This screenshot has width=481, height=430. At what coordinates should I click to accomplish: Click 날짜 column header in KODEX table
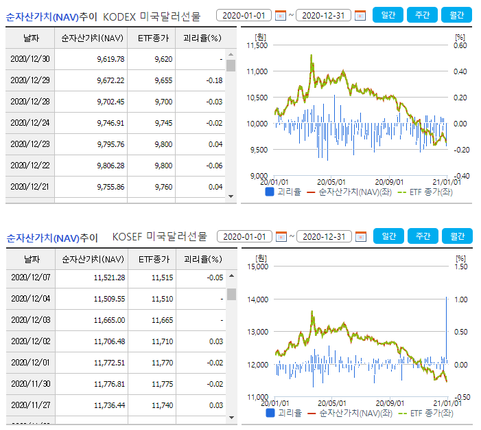tap(30, 38)
